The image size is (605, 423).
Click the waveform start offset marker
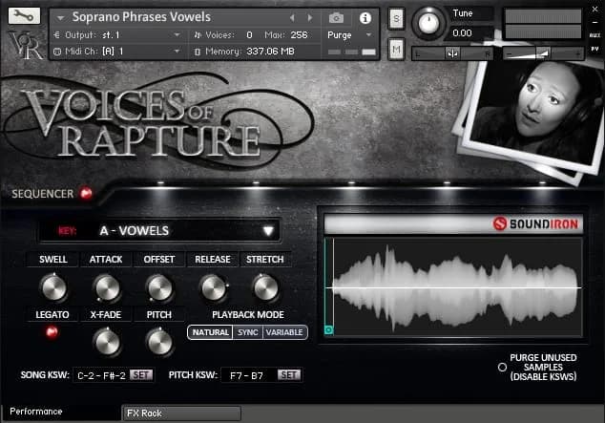328,330
